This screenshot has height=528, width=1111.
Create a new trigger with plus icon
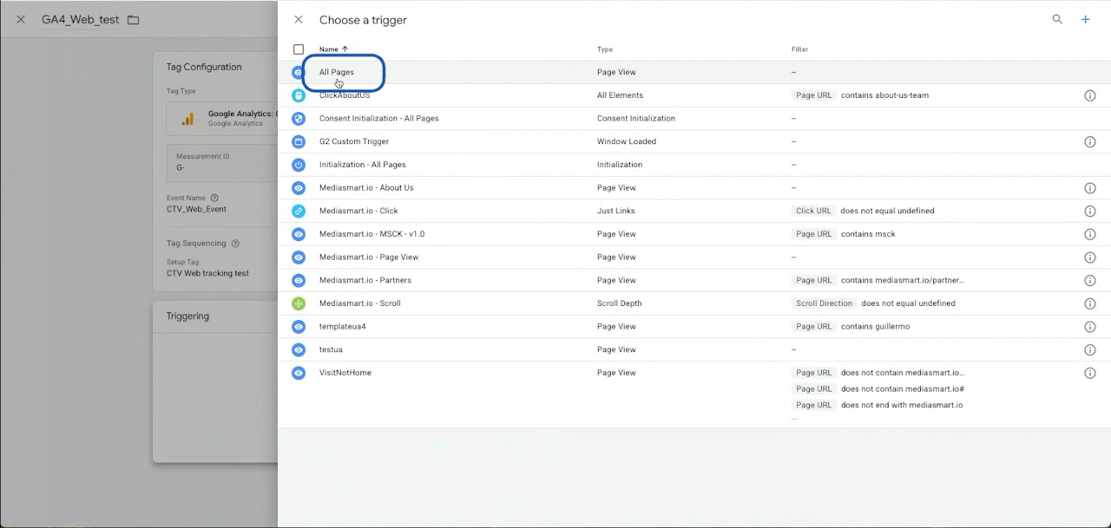pos(1085,19)
